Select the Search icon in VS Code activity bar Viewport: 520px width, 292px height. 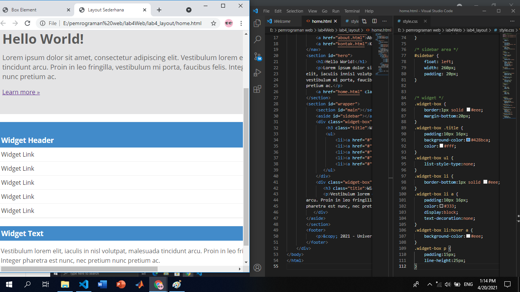[257, 40]
